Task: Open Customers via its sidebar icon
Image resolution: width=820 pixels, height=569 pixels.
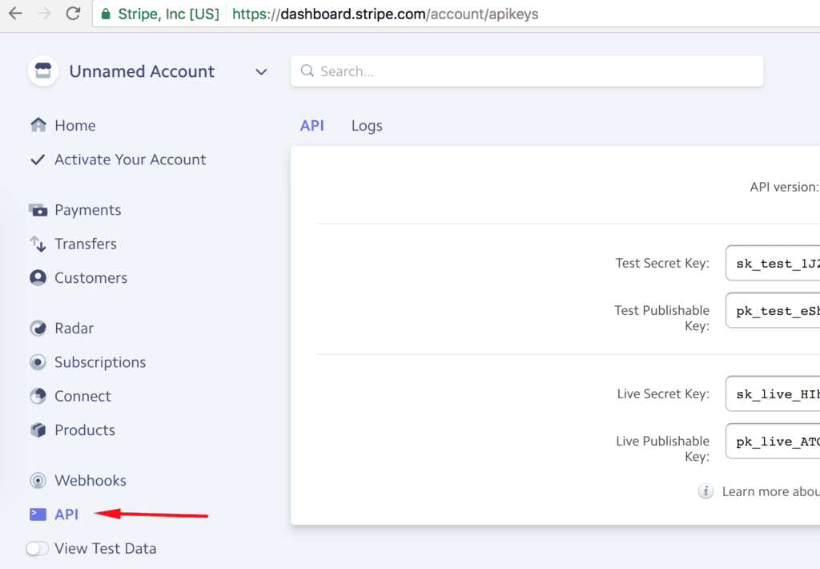Action: coord(37,277)
